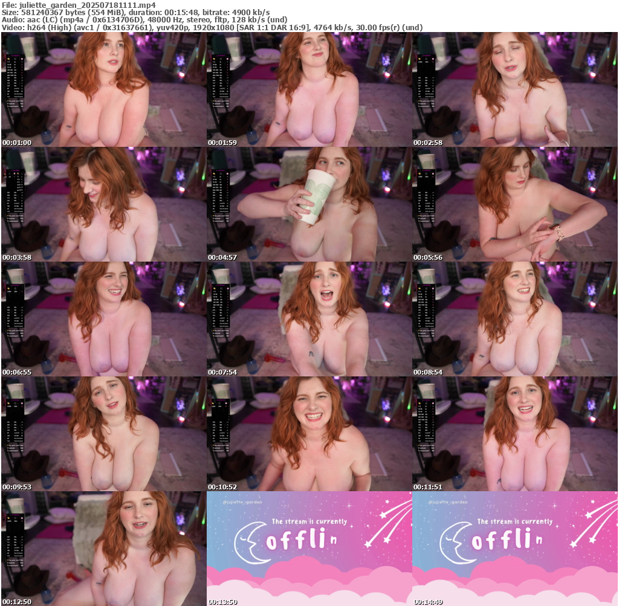The width and height of the screenshot is (619, 606).
Task: Click the frame at 00:09:53
Action: 103,434
